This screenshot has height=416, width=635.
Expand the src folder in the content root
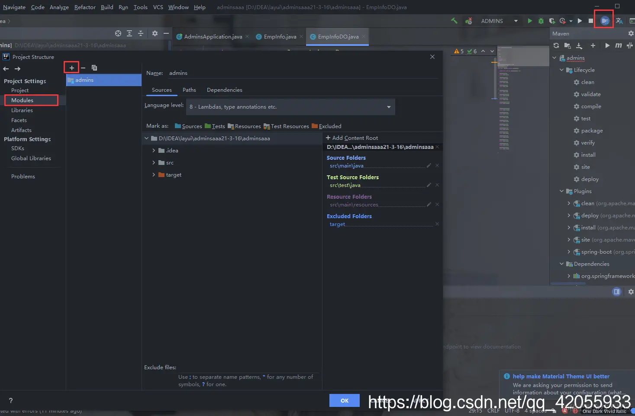click(154, 163)
